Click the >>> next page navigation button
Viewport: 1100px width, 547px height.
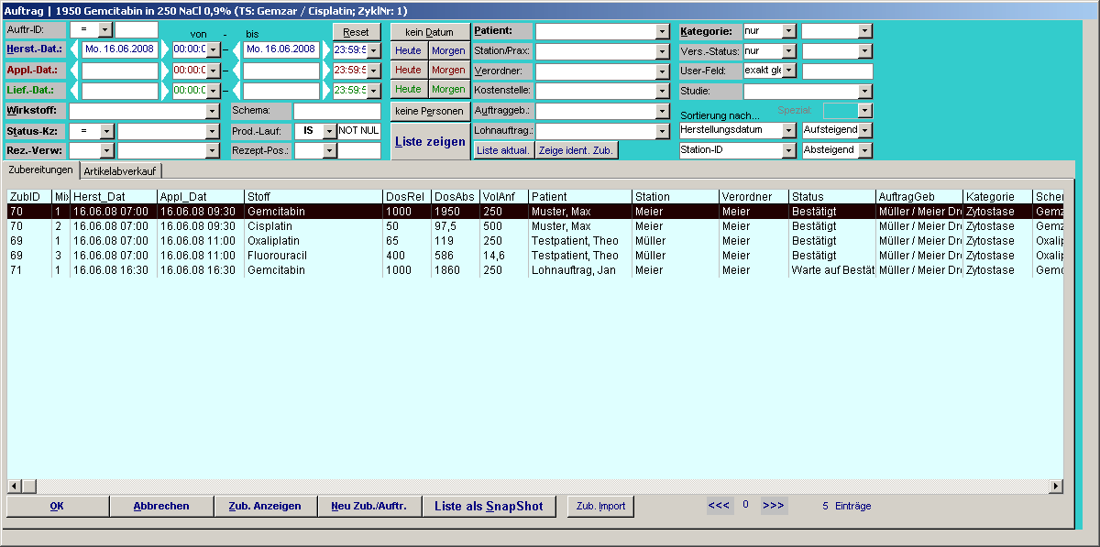click(774, 506)
